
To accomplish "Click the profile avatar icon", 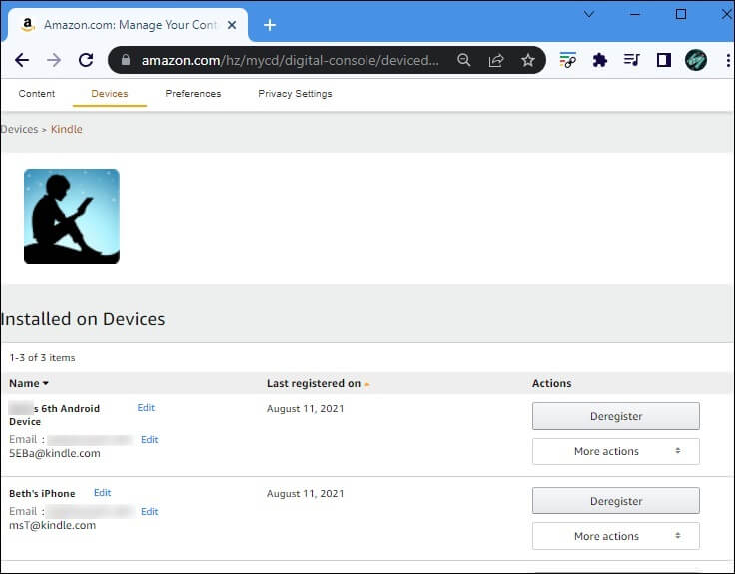I will pyautogui.click(x=696, y=60).
